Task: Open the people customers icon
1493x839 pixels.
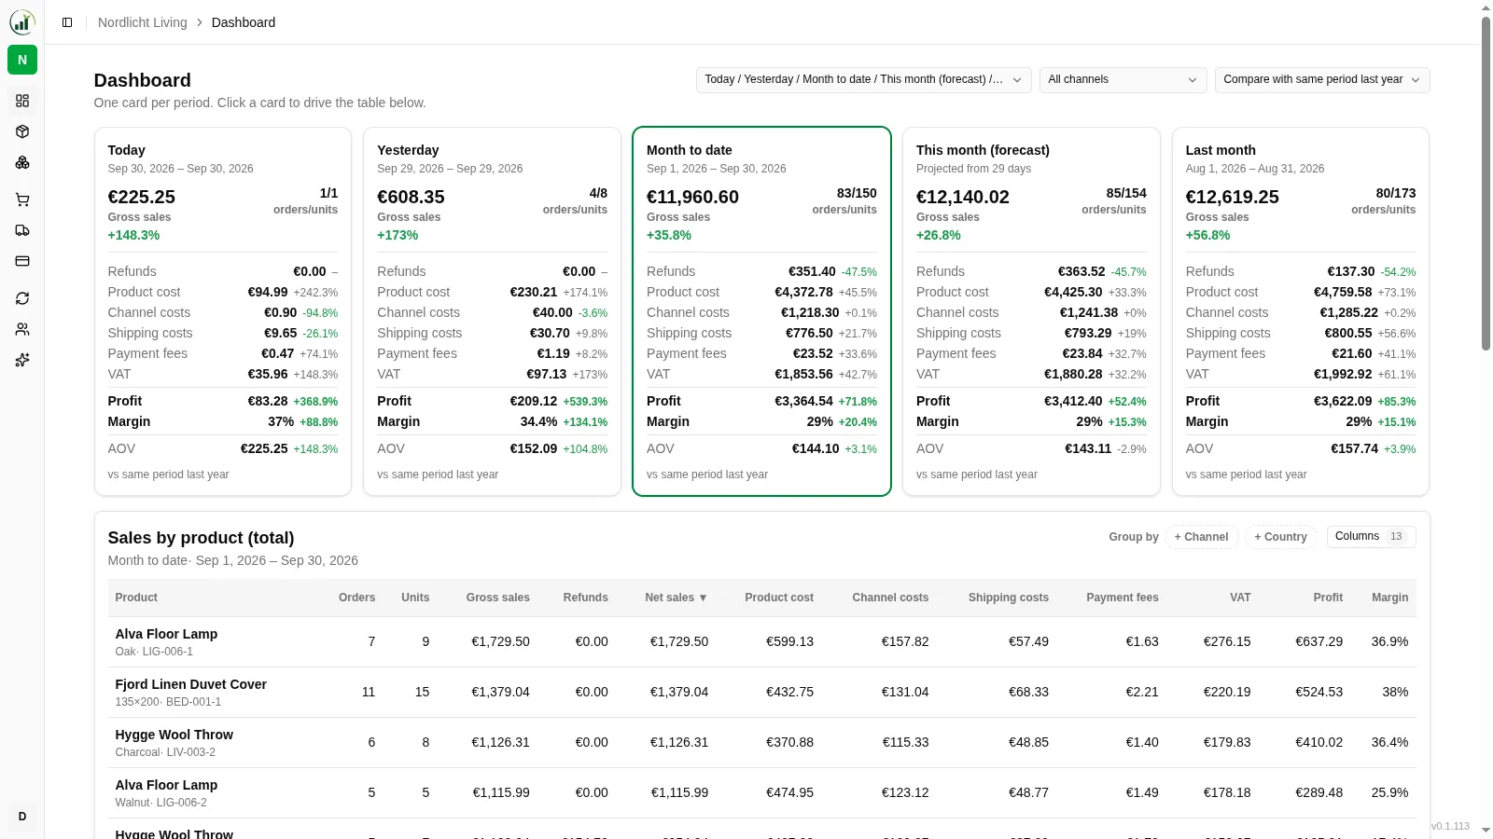Action: tap(22, 329)
